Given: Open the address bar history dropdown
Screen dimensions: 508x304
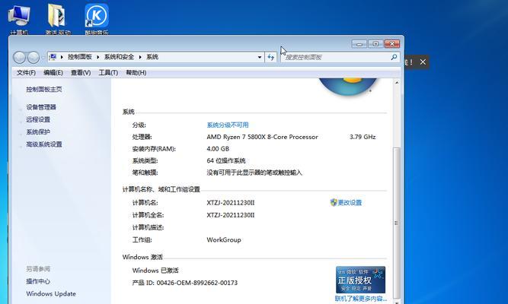Looking at the screenshot, I should 260,57.
